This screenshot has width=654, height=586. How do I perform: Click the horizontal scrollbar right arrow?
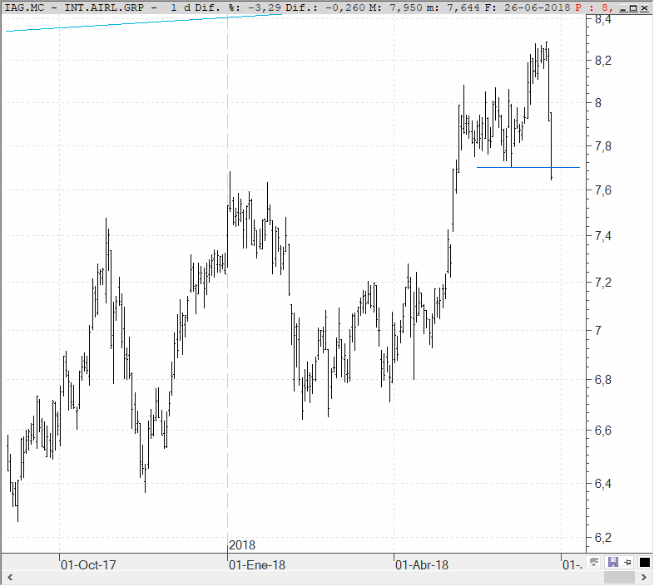(x=644, y=577)
